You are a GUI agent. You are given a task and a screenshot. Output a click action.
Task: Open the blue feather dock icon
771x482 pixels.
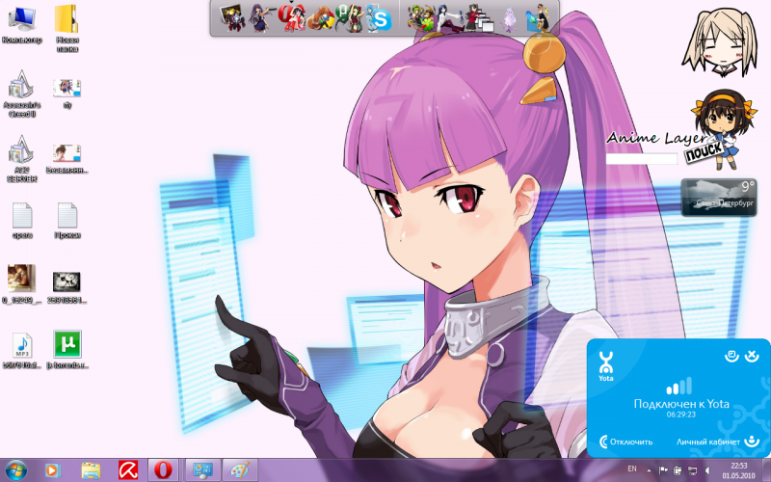tap(538, 18)
